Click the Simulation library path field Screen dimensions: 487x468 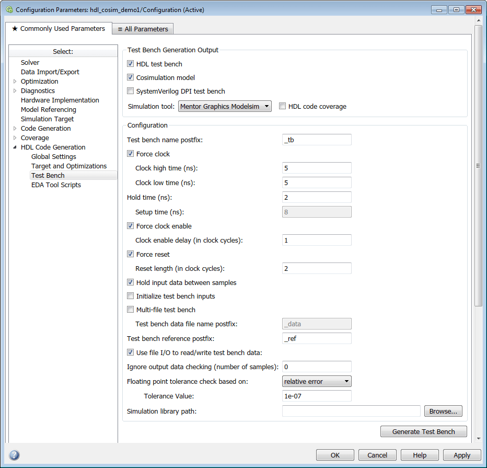click(351, 411)
